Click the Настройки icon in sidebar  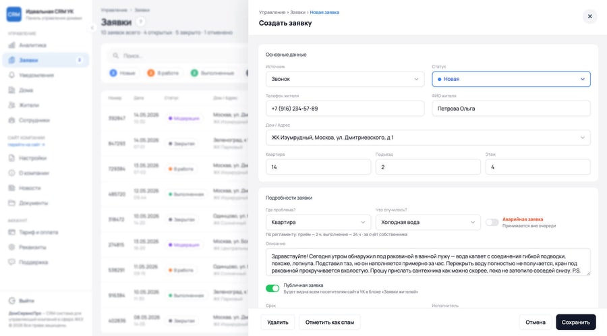click(12, 158)
